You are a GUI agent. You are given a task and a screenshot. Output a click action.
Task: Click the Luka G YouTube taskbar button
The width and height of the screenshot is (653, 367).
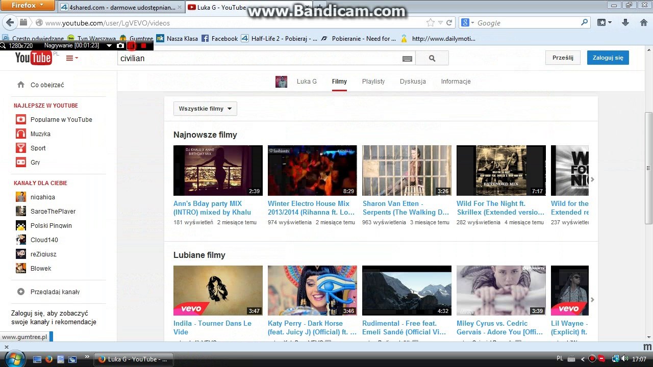click(x=135, y=359)
